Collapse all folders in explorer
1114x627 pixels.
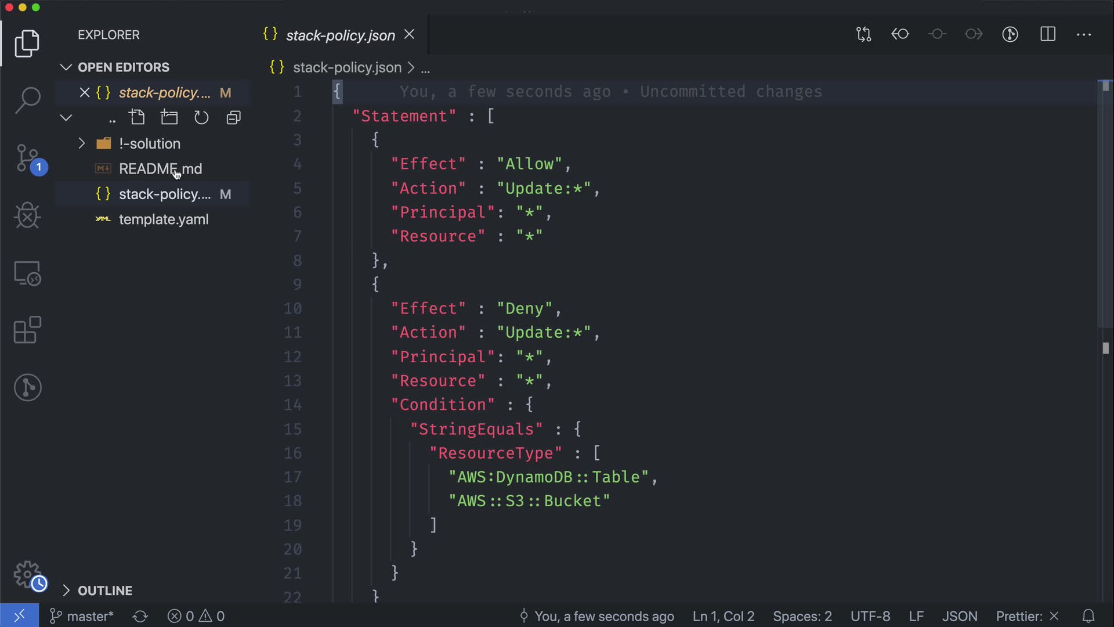pos(233,118)
